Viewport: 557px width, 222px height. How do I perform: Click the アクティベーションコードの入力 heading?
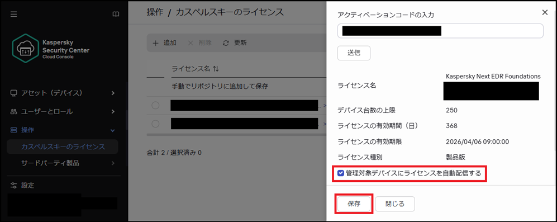(385, 15)
